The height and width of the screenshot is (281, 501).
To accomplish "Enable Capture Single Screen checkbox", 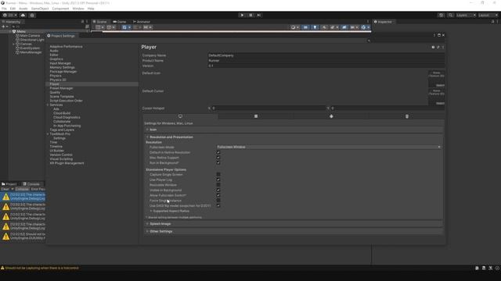I will pyautogui.click(x=218, y=174).
